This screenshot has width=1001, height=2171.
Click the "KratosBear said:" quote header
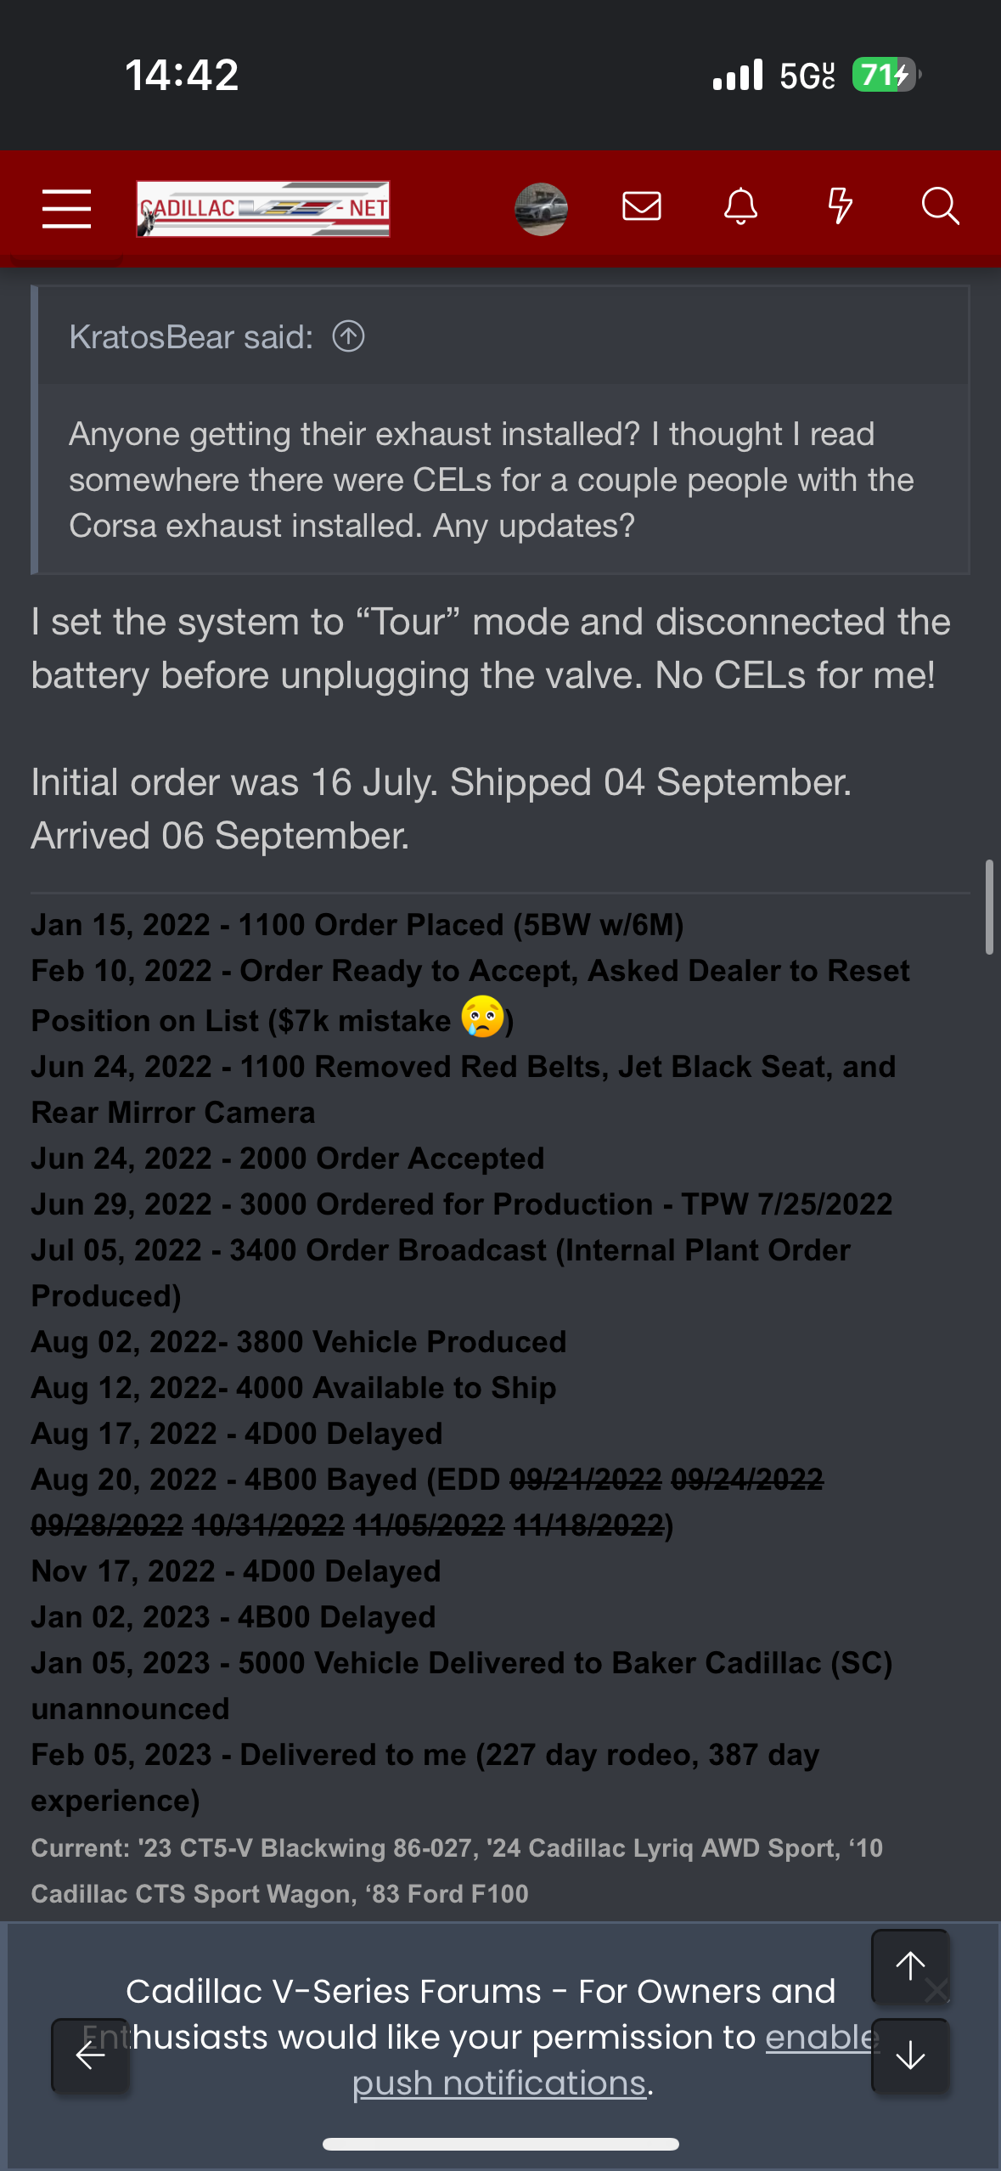(x=191, y=337)
